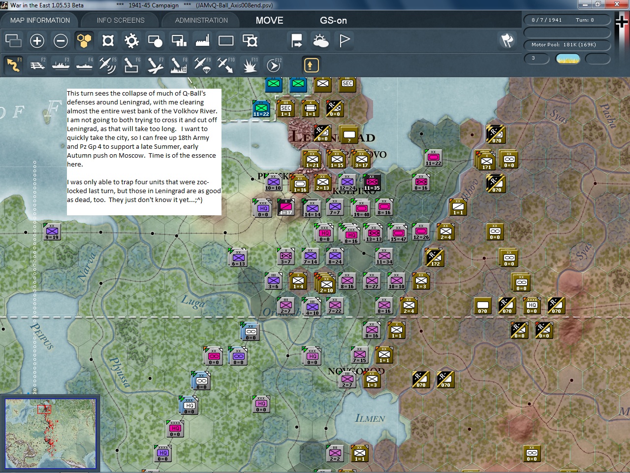Click the white turn commentary text box
The width and height of the screenshot is (630, 473).
click(x=144, y=152)
